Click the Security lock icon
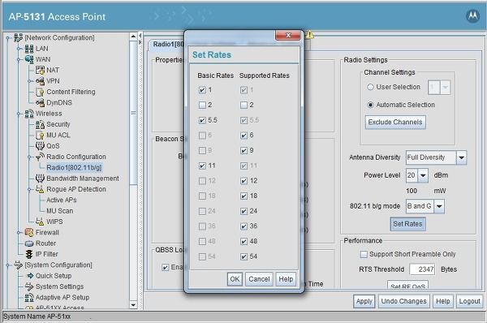 tap(40, 124)
